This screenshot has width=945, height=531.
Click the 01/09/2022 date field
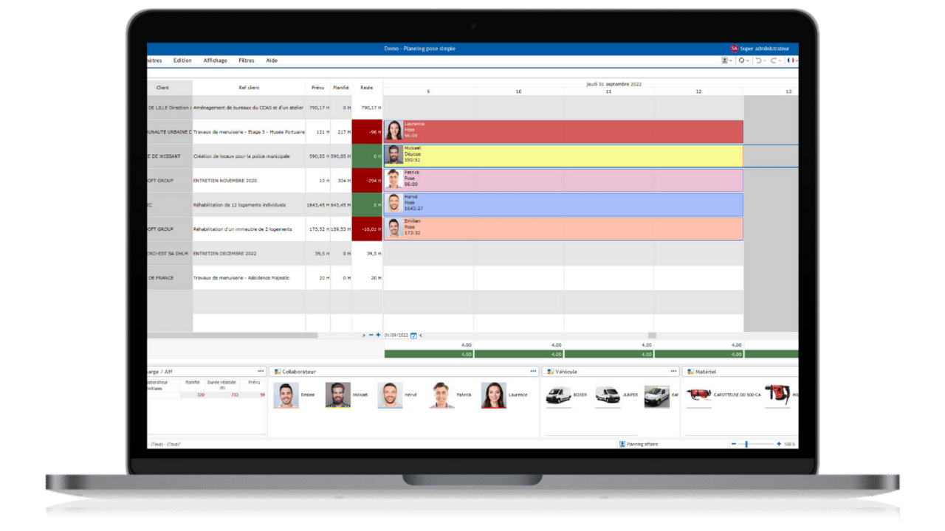[x=396, y=336]
